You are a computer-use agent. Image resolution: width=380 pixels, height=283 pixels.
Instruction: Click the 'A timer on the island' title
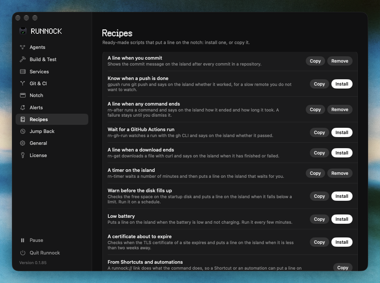[131, 170]
